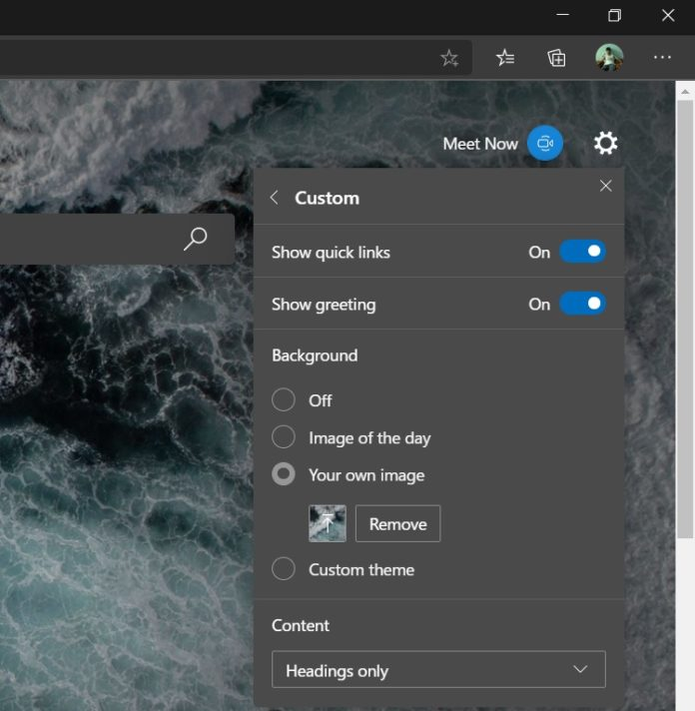Click the Meet Now text link
This screenshot has width=695, height=711.
[480, 144]
